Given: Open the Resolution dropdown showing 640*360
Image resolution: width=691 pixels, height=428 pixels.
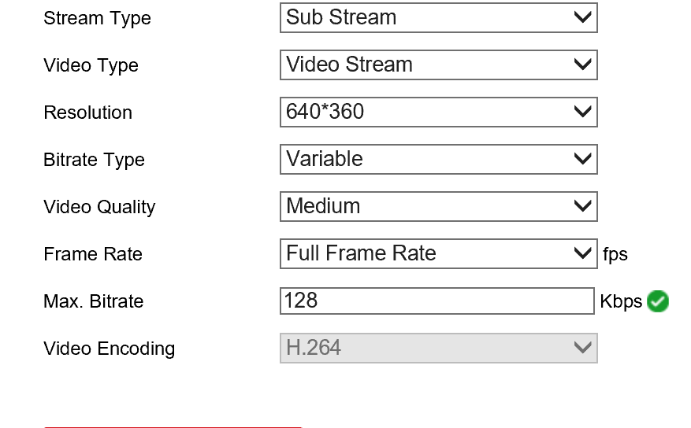Looking at the screenshot, I should coord(438,112).
